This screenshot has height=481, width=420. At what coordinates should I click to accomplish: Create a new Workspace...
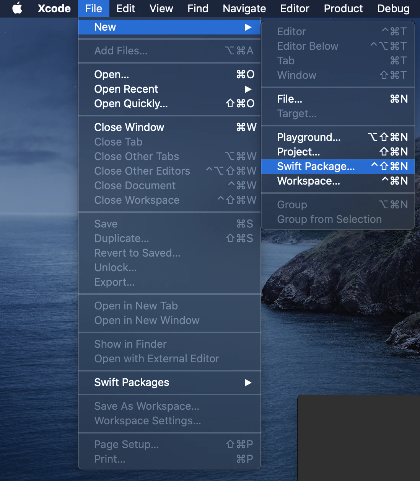(x=338, y=181)
